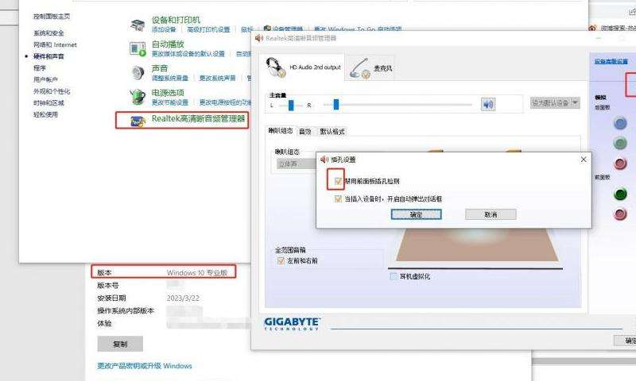Toggle the Front left and right (左前和右前) checkbox
Viewport: 636px width, 381px height.
(x=281, y=261)
